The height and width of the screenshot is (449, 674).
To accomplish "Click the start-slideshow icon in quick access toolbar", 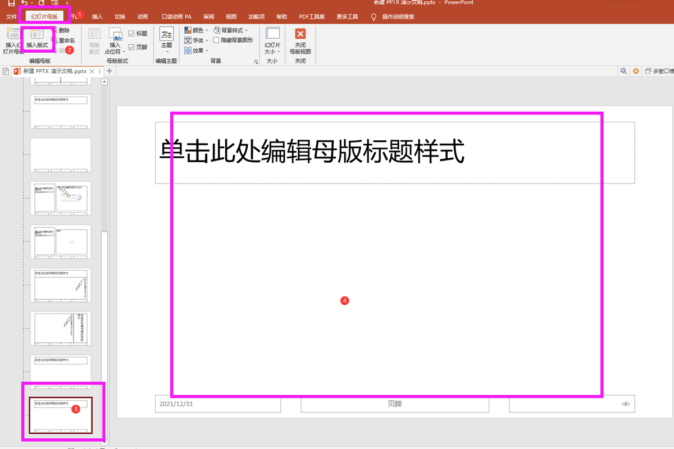I will point(54,3).
